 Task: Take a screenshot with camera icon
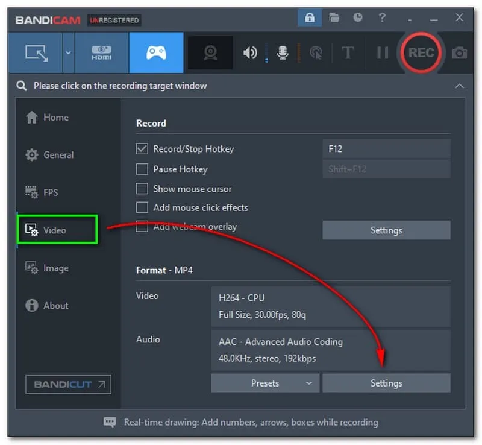(x=460, y=53)
